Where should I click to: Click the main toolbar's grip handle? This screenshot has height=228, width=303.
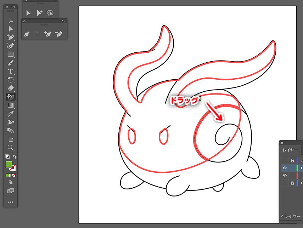tap(10, 11)
